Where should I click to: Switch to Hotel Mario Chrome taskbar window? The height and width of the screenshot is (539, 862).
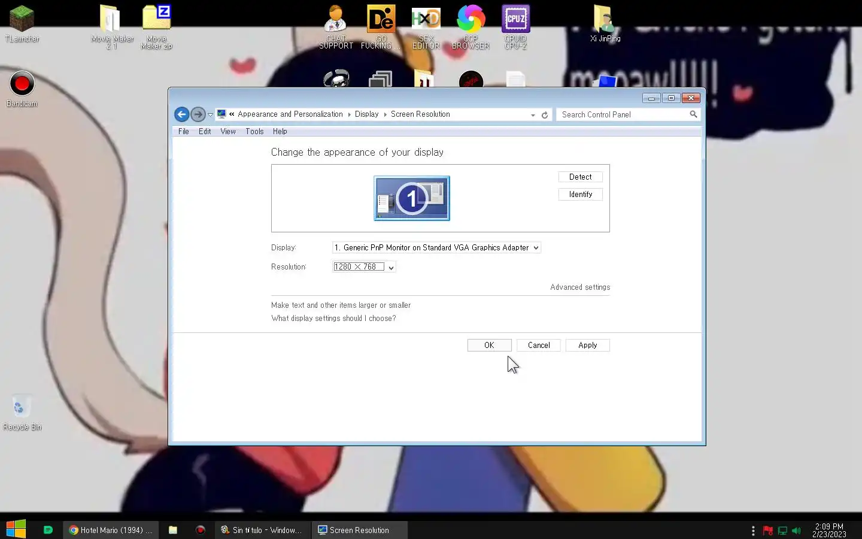tap(111, 530)
